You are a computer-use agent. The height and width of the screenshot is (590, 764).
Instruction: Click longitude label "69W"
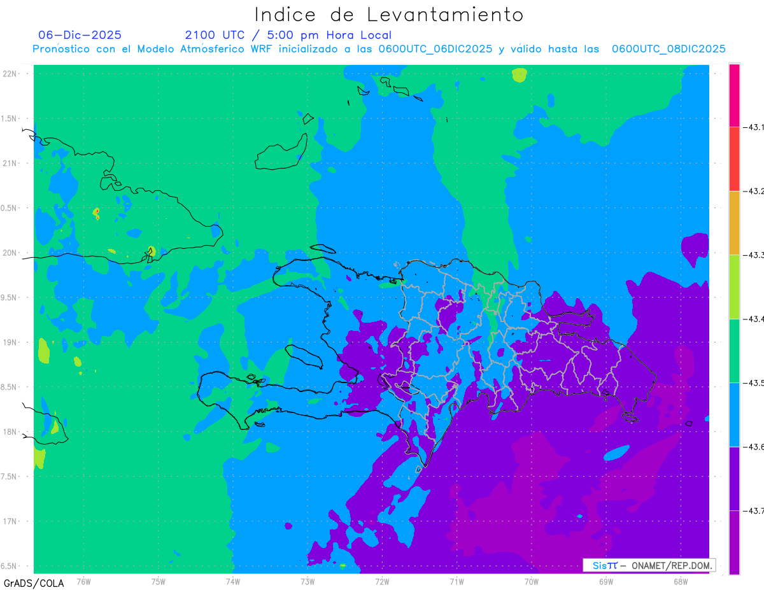pyautogui.click(x=605, y=581)
